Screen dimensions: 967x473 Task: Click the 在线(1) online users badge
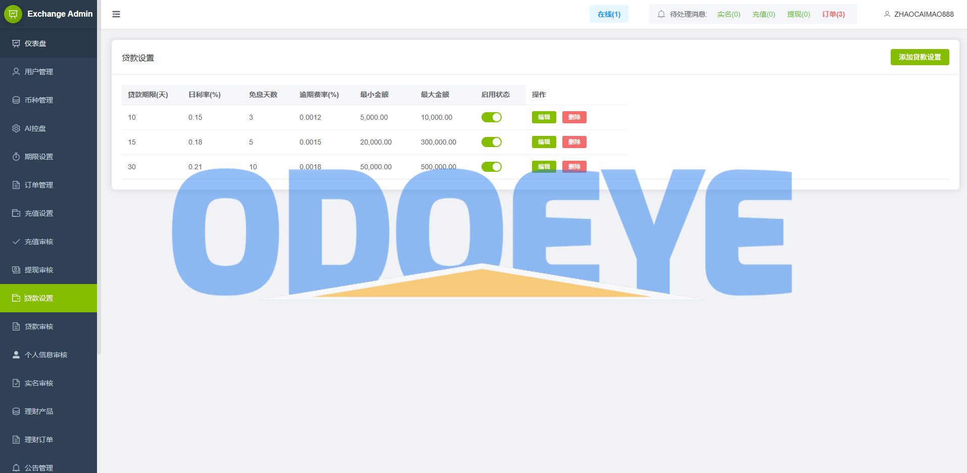pyautogui.click(x=608, y=14)
